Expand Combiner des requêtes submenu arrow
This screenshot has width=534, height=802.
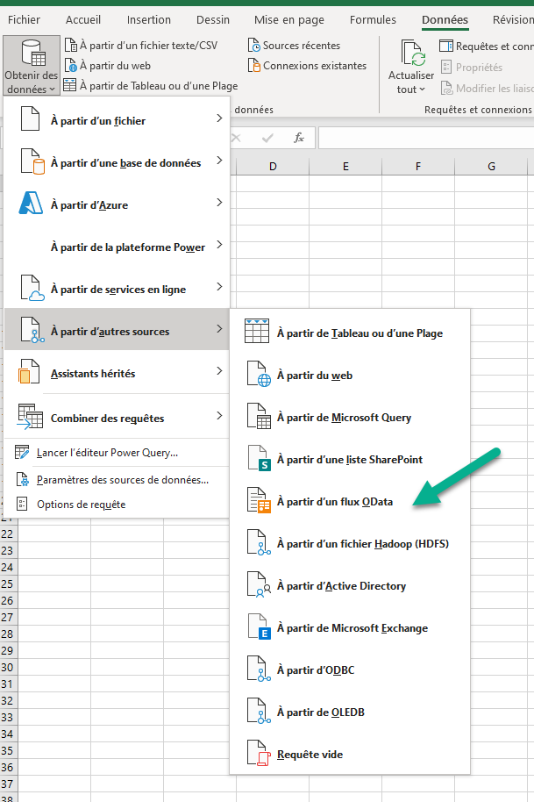coord(219,415)
